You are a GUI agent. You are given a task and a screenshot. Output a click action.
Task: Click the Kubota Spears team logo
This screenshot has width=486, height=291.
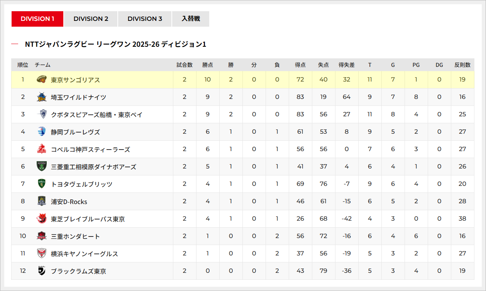(x=42, y=114)
